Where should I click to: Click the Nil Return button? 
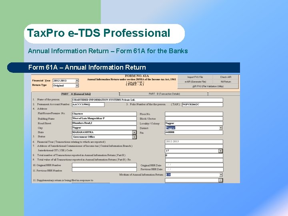(x=226, y=82)
